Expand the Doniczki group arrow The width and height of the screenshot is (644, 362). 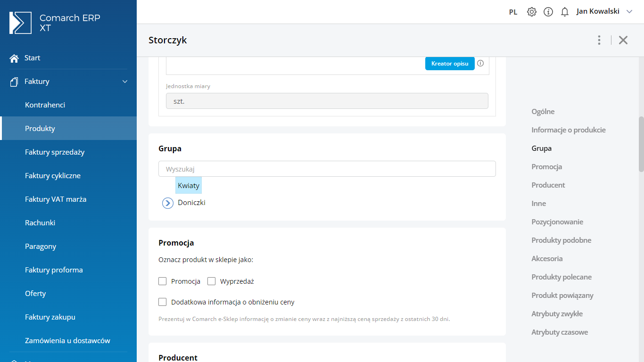click(168, 203)
